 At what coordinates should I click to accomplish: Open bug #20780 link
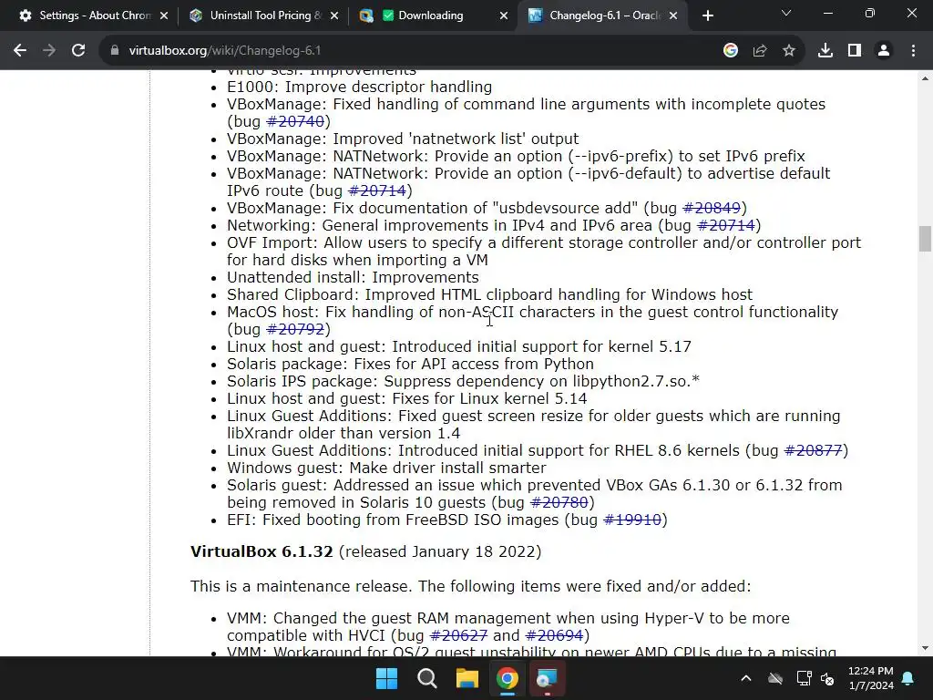coord(559,502)
